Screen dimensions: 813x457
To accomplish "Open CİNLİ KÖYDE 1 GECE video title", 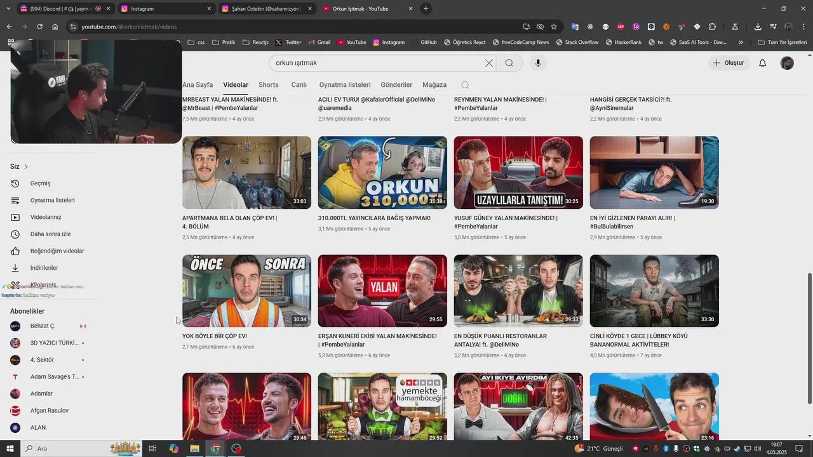I will pyautogui.click(x=638, y=340).
